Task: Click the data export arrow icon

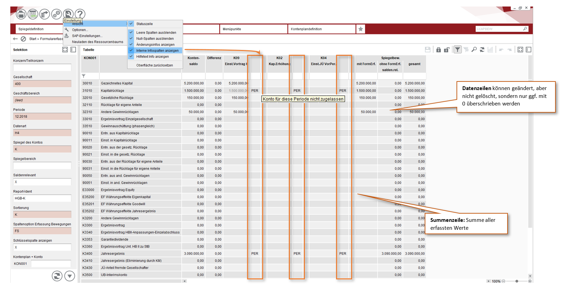Action: pos(44,14)
